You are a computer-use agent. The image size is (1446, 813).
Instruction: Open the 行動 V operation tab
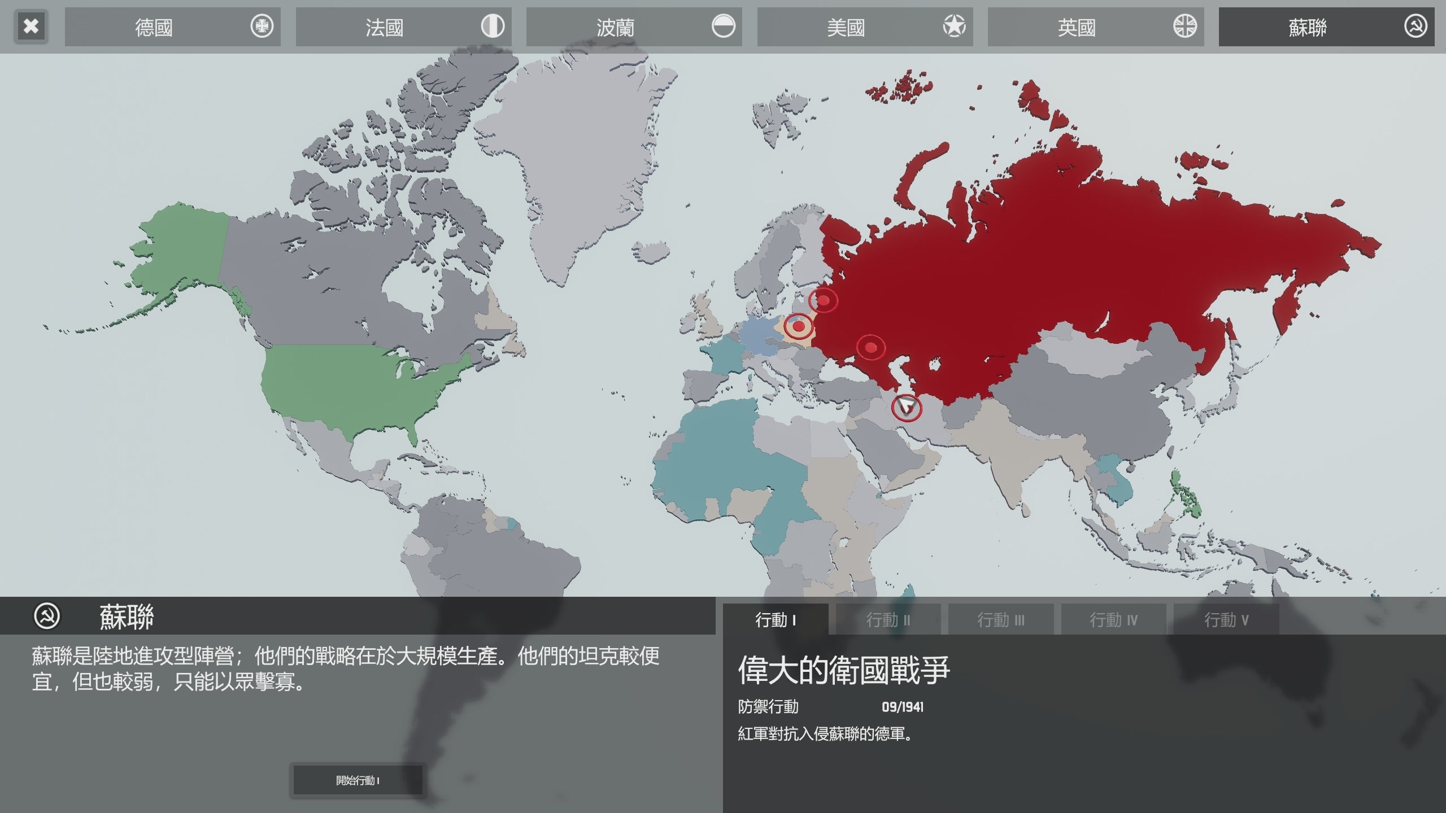(1226, 620)
